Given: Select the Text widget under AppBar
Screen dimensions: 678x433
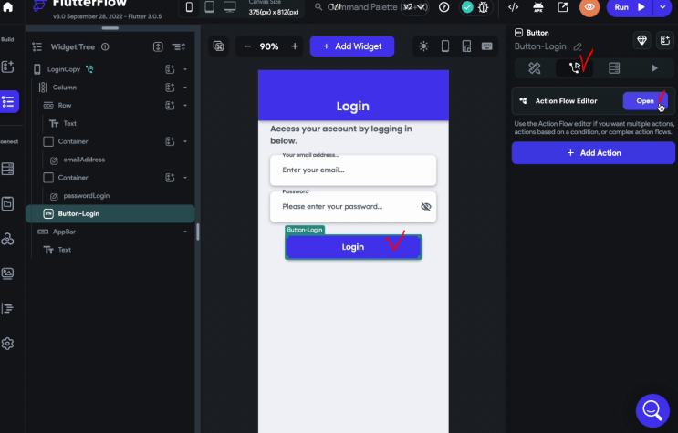Looking at the screenshot, I should 65,250.
